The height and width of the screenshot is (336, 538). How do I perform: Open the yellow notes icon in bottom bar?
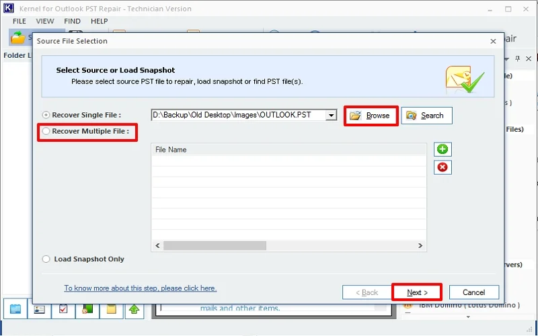[111, 310]
